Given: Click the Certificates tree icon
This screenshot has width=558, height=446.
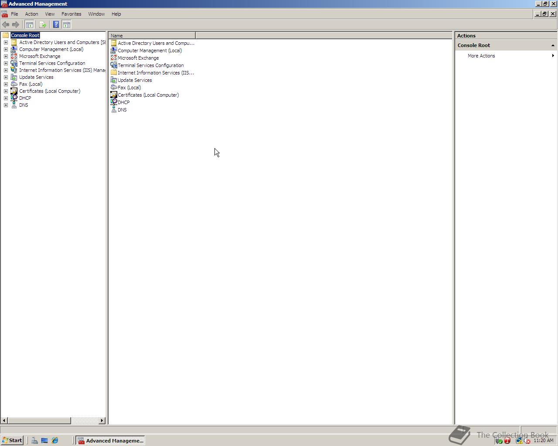Looking at the screenshot, I should coord(14,91).
